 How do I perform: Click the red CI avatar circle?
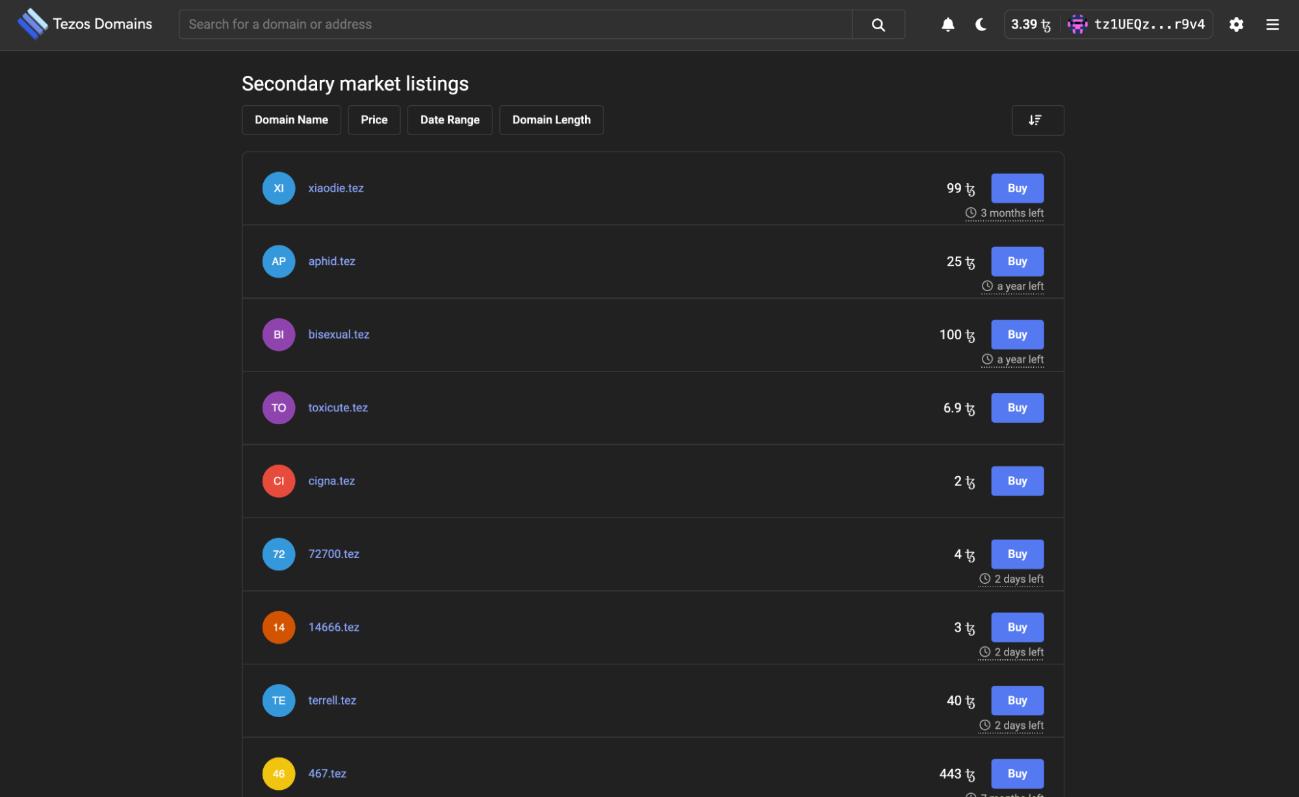click(279, 481)
